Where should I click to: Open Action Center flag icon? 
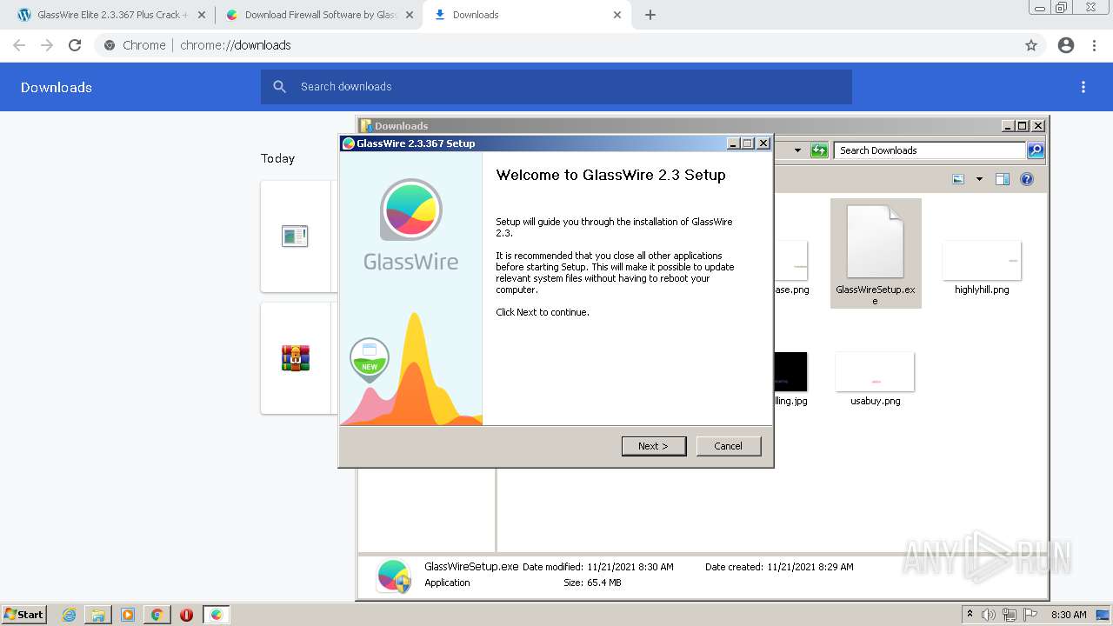click(1030, 615)
